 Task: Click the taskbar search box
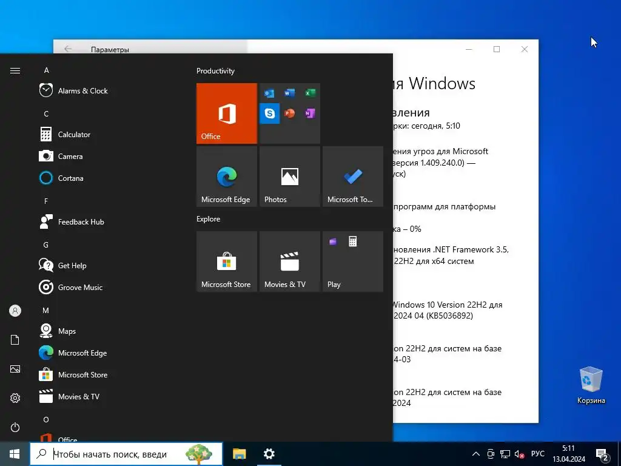pyautogui.click(x=126, y=454)
